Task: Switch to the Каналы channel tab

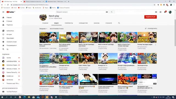Action: point(97,23)
